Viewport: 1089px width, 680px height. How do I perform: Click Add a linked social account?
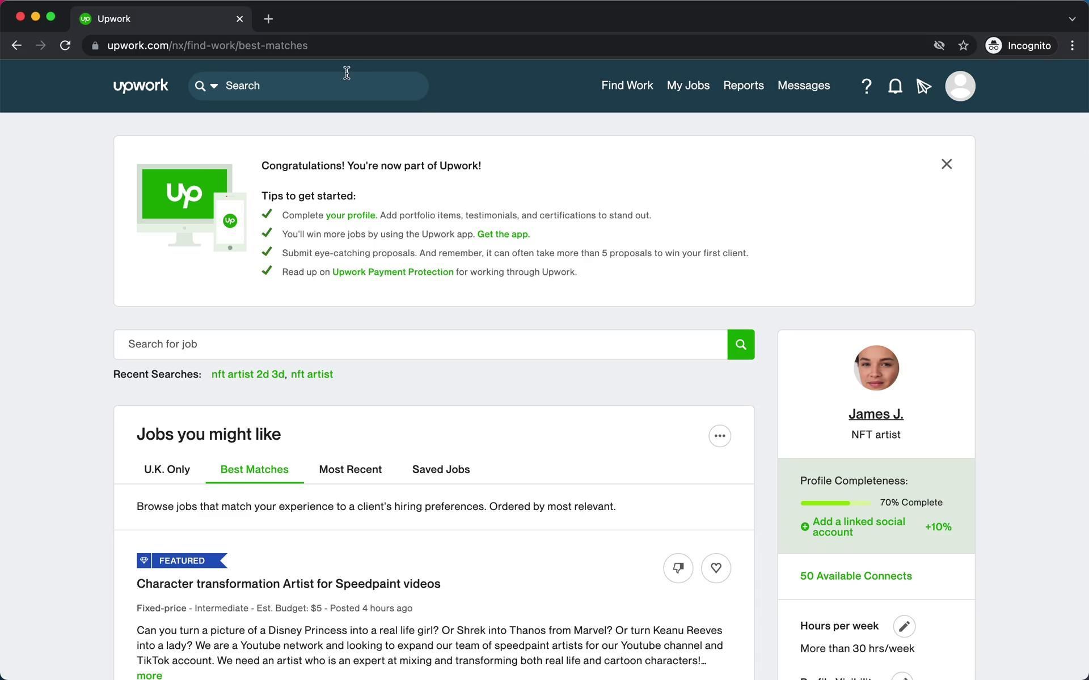pos(858,526)
